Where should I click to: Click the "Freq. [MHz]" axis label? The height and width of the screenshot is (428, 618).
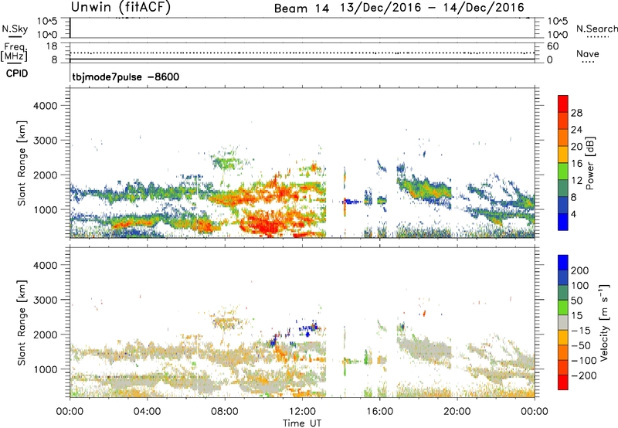(x=15, y=52)
